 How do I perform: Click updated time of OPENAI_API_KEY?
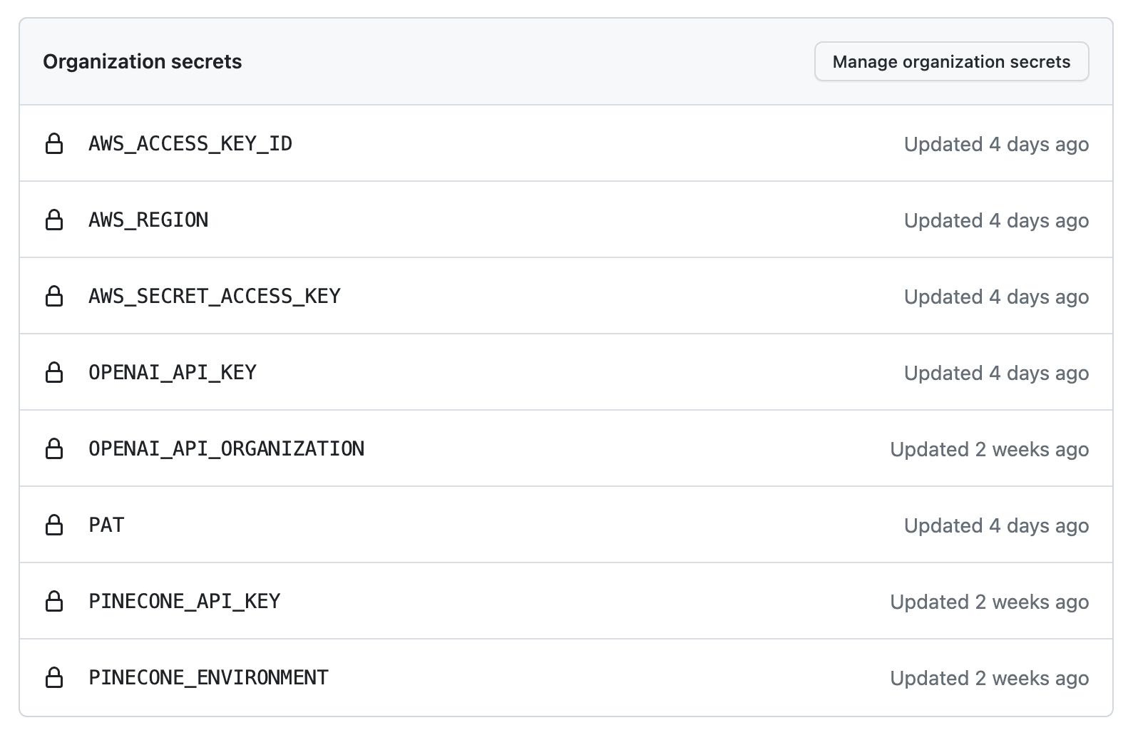click(996, 373)
